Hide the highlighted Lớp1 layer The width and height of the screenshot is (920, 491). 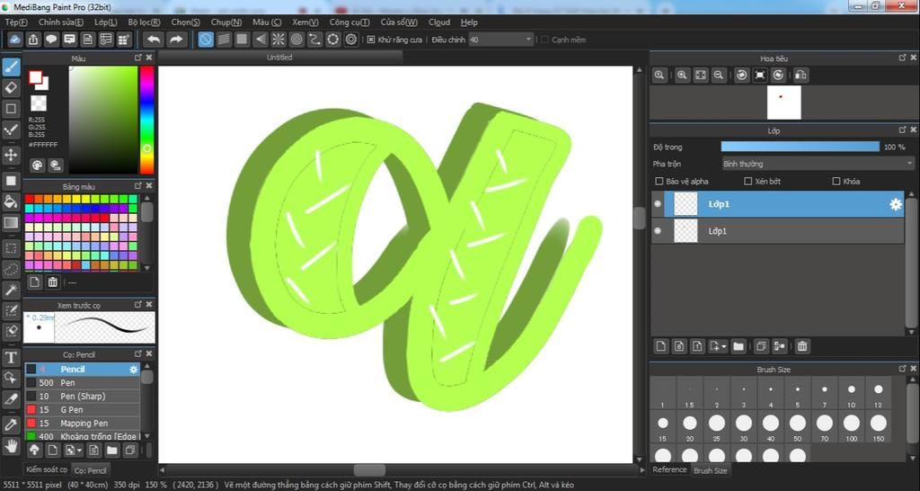pyautogui.click(x=658, y=204)
